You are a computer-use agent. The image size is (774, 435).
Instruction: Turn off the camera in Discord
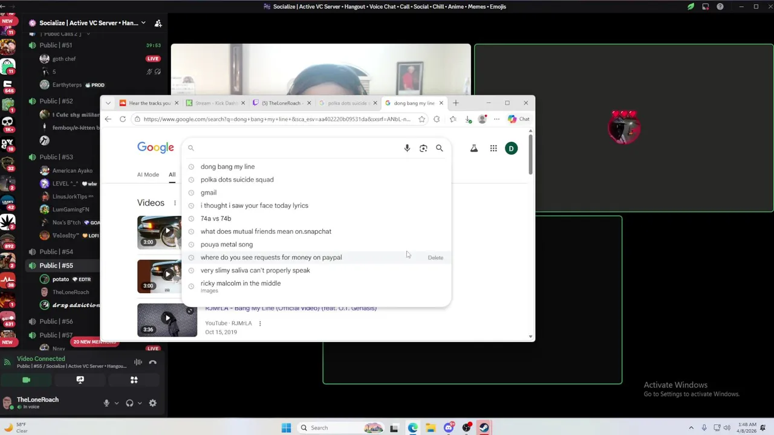tap(26, 380)
